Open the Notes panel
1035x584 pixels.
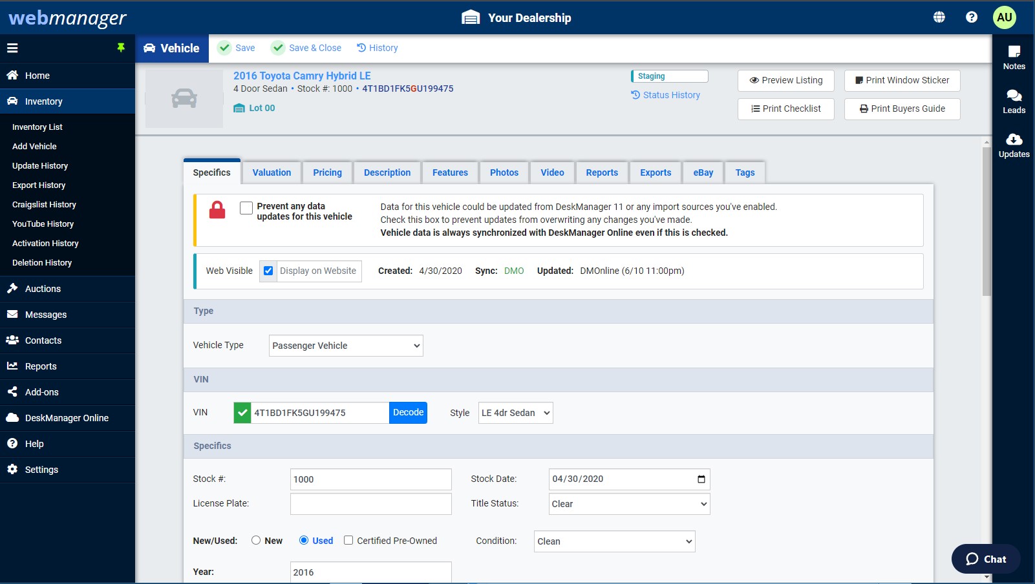(x=1014, y=57)
